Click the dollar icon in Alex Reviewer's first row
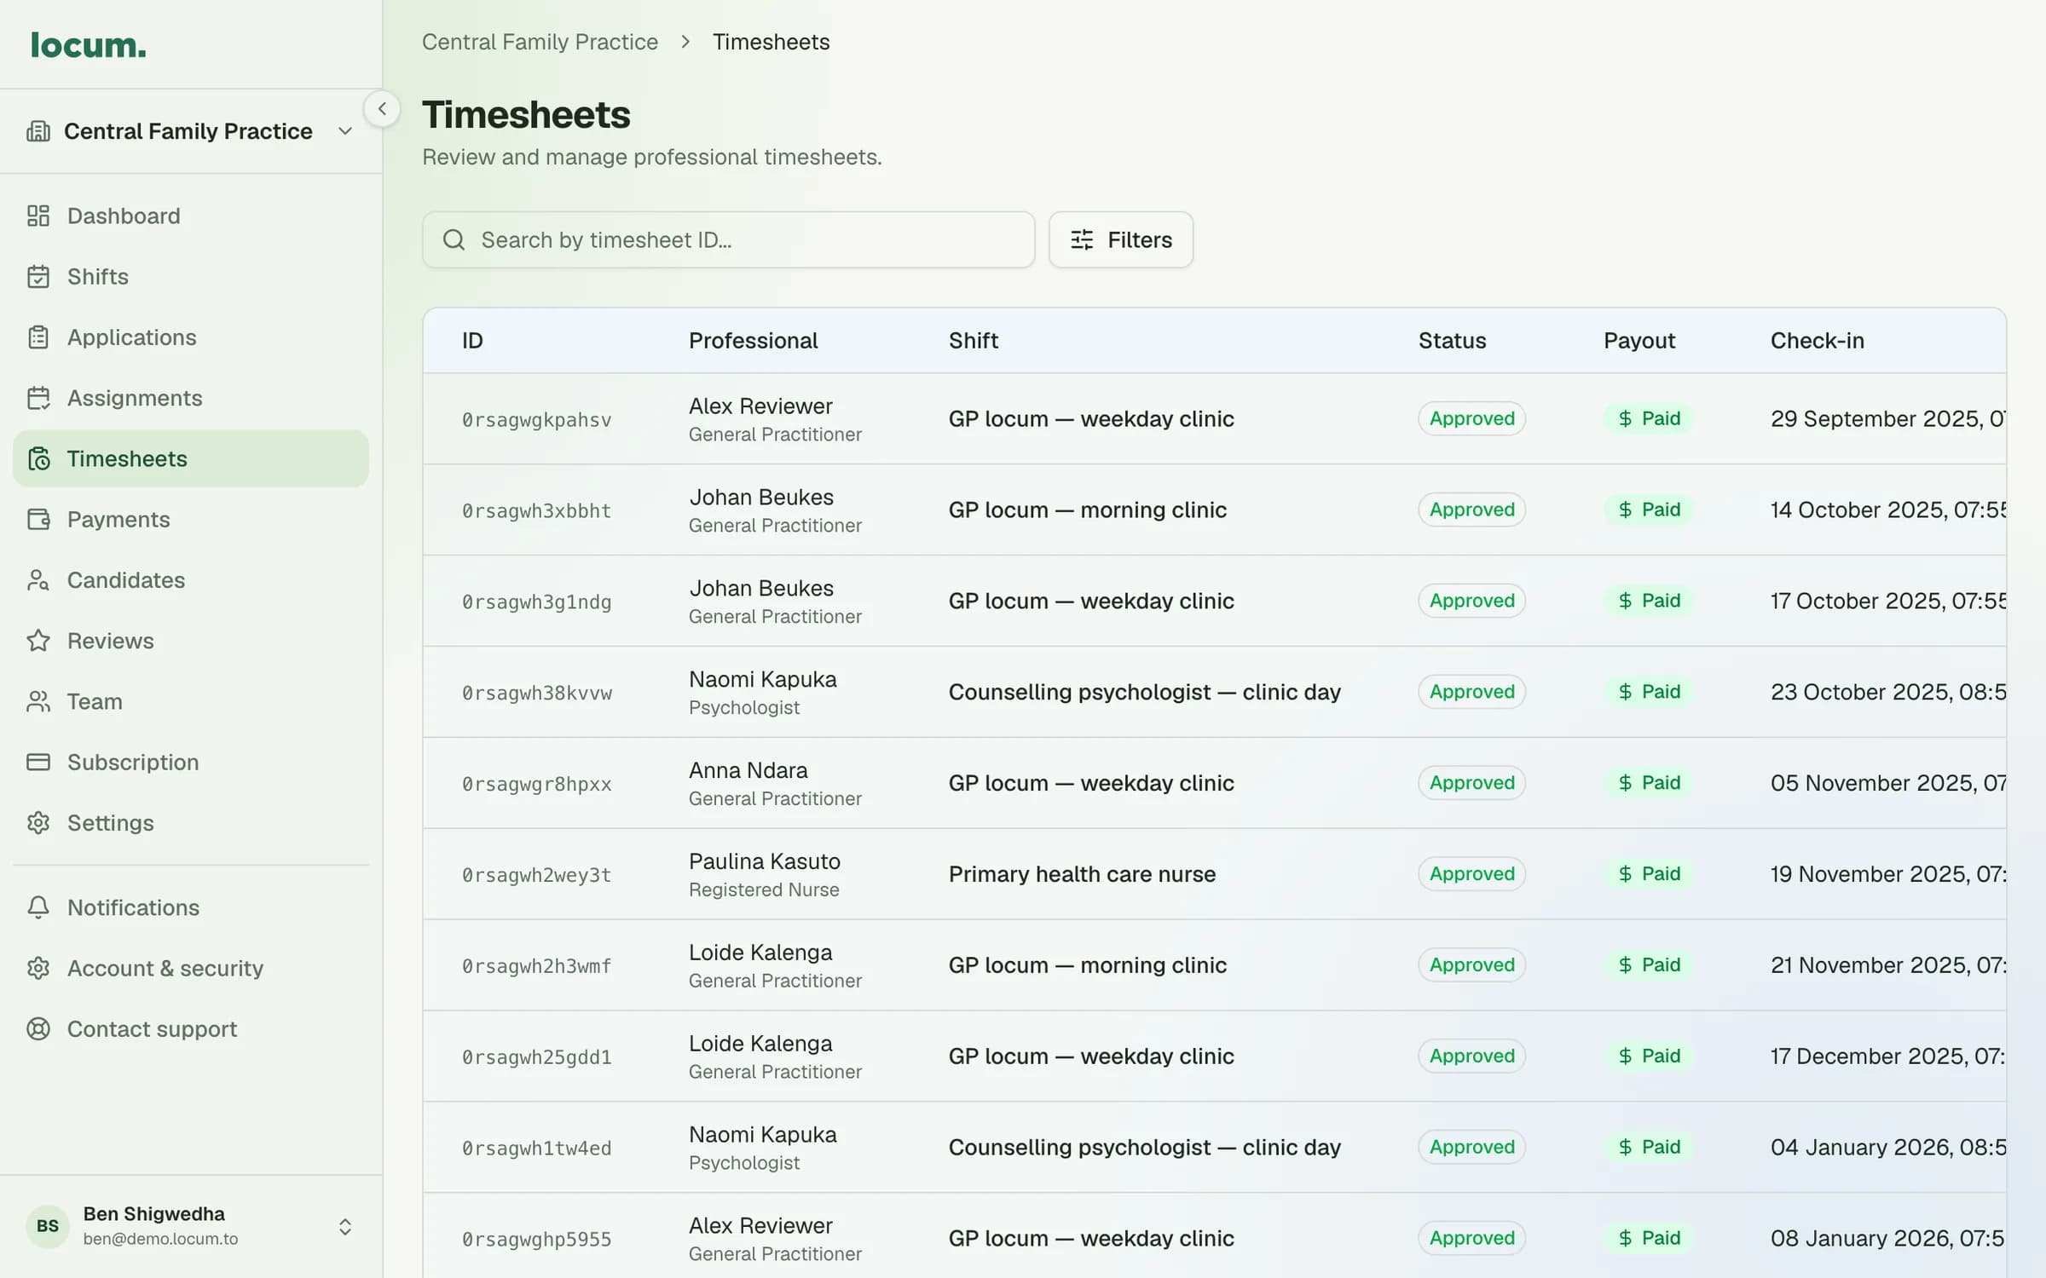This screenshot has width=2046, height=1278. coord(1625,418)
